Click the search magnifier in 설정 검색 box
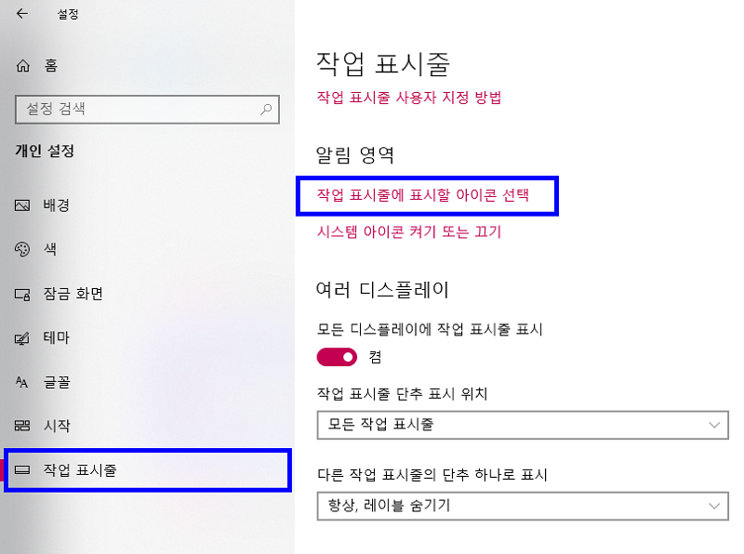Image resolution: width=744 pixels, height=554 pixels. (266, 110)
